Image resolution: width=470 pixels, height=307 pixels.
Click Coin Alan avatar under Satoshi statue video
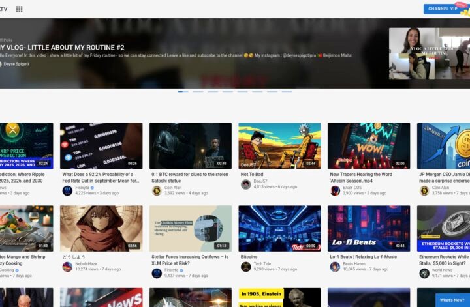coord(157,190)
